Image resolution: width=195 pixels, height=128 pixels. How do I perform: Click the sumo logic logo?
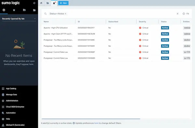pyautogui.click(x=11, y=3)
